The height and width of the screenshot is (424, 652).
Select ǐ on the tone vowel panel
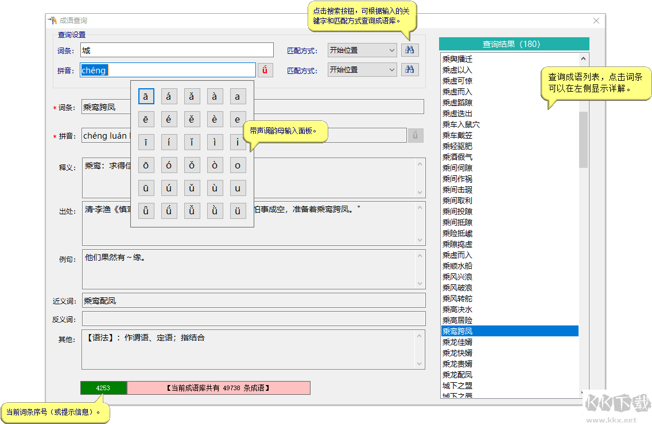coord(192,142)
